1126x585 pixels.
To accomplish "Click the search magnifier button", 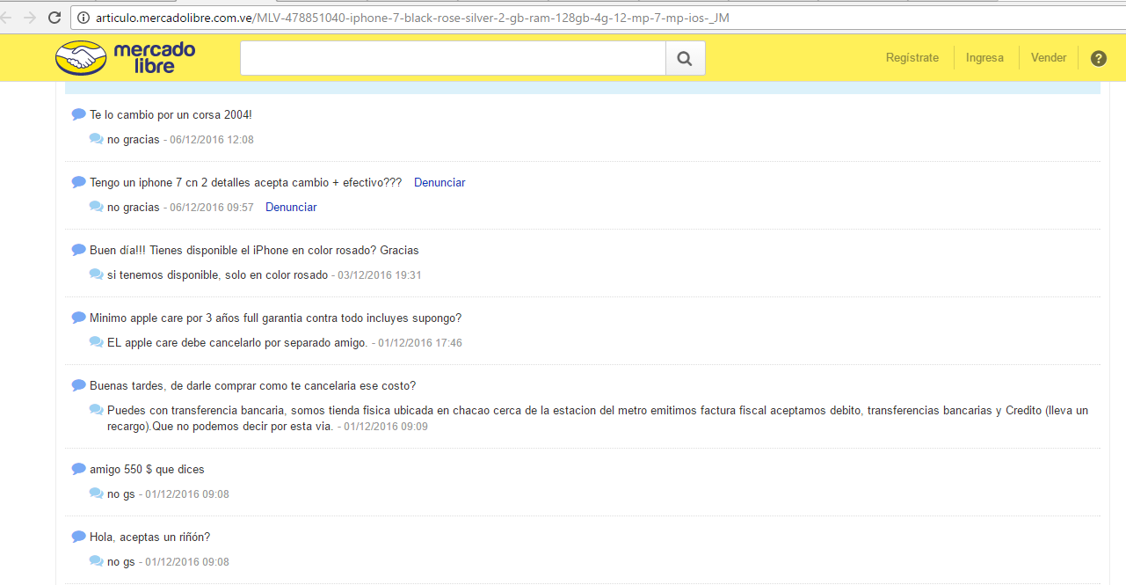I will click(686, 58).
